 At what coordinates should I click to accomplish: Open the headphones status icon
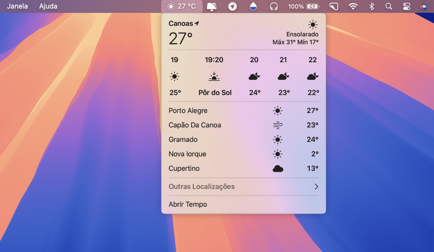(x=274, y=6)
